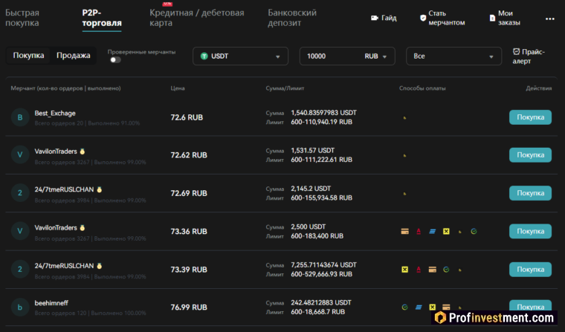The height and width of the screenshot is (332, 565).
Task: Open the Все payment method dropdown
Action: 453,56
